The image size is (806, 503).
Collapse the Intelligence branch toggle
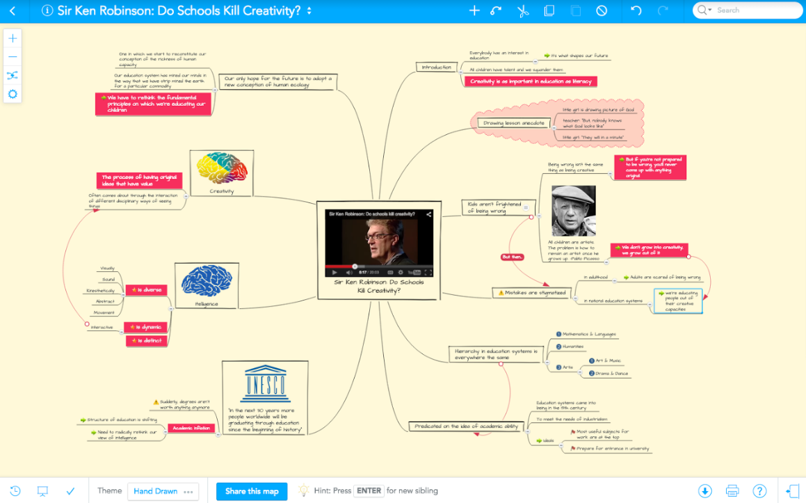point(170,309)
